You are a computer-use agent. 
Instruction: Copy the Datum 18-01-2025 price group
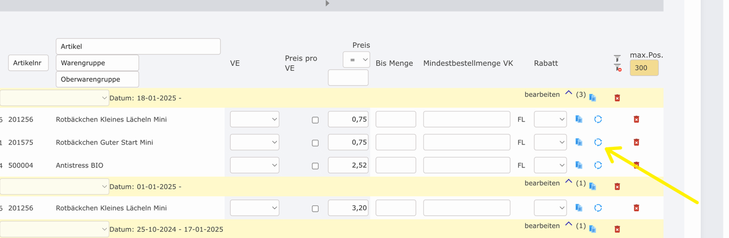(x=592, y=97)
